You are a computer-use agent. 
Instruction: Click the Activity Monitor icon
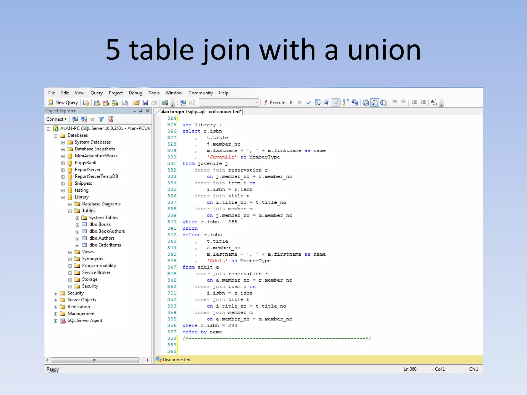point(165,103)
